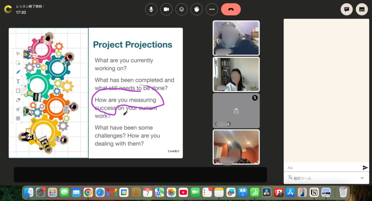The image size is (372, 201).
Task: Toggle the captions panel button
Action: click(x=362, y=9)
